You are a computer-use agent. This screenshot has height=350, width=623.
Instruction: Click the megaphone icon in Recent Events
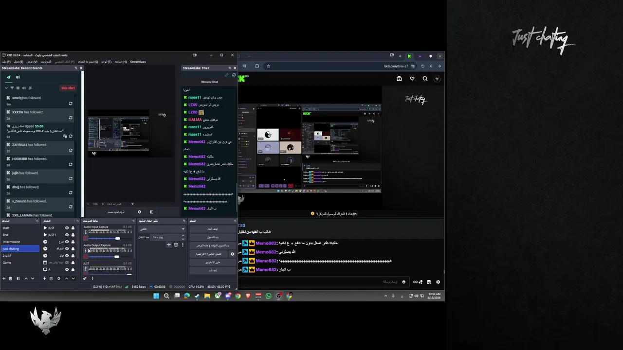click(x=18, y=77)
